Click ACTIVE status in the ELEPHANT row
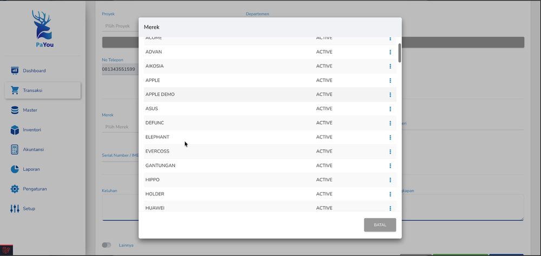The image size is (541, 256). pyautogui.click(x=324, y=137)
